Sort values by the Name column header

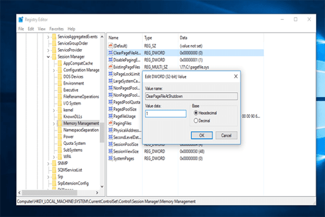(x=125, y=38)
